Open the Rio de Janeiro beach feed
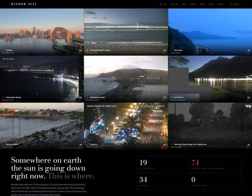This screenshot has width=252, height=196. [x=42, y=126]
